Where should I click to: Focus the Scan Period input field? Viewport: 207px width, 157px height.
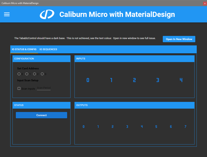44,88
